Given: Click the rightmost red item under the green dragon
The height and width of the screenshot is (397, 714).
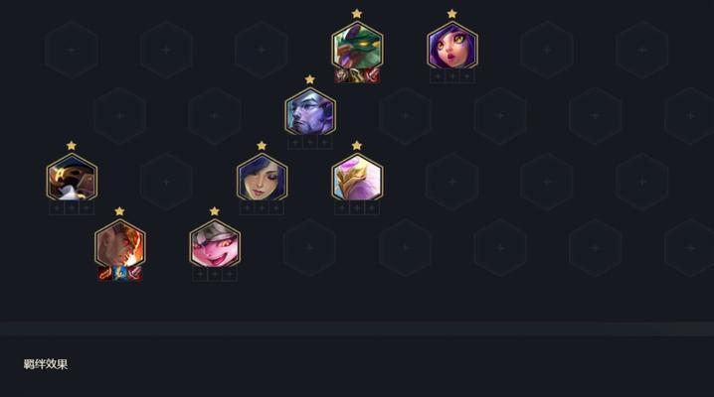Looking at the screenshot, I should coord(372,75).
